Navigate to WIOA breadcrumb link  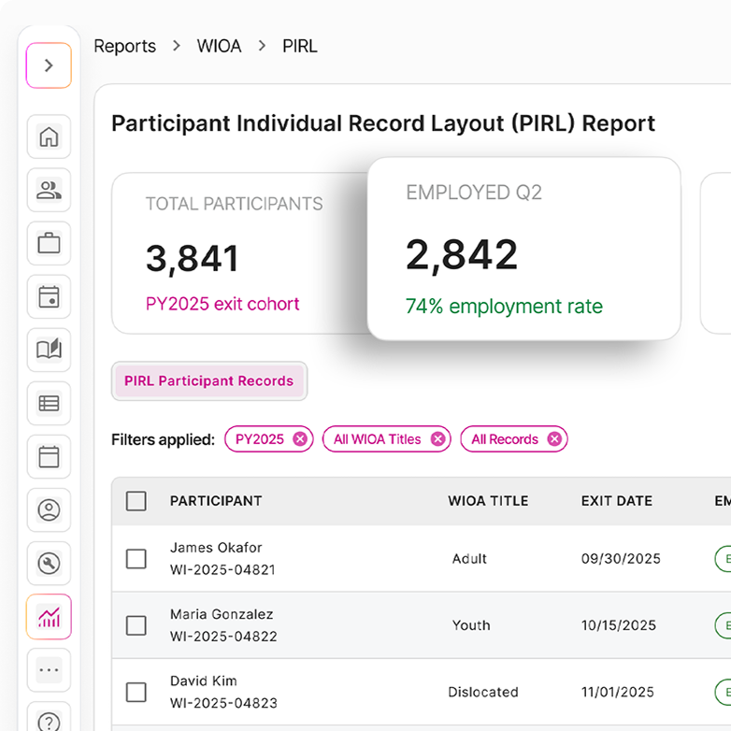(219, 46)
